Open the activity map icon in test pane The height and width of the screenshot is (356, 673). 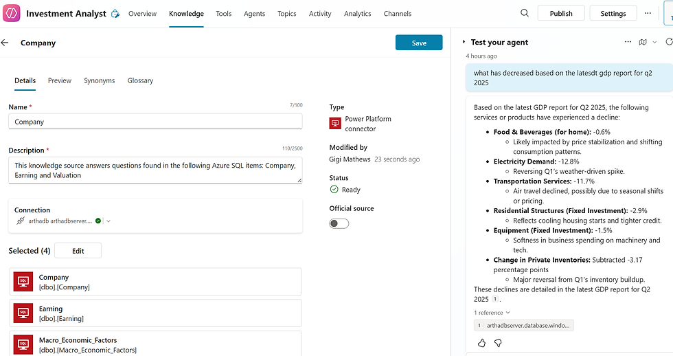[x=643, y=42]
